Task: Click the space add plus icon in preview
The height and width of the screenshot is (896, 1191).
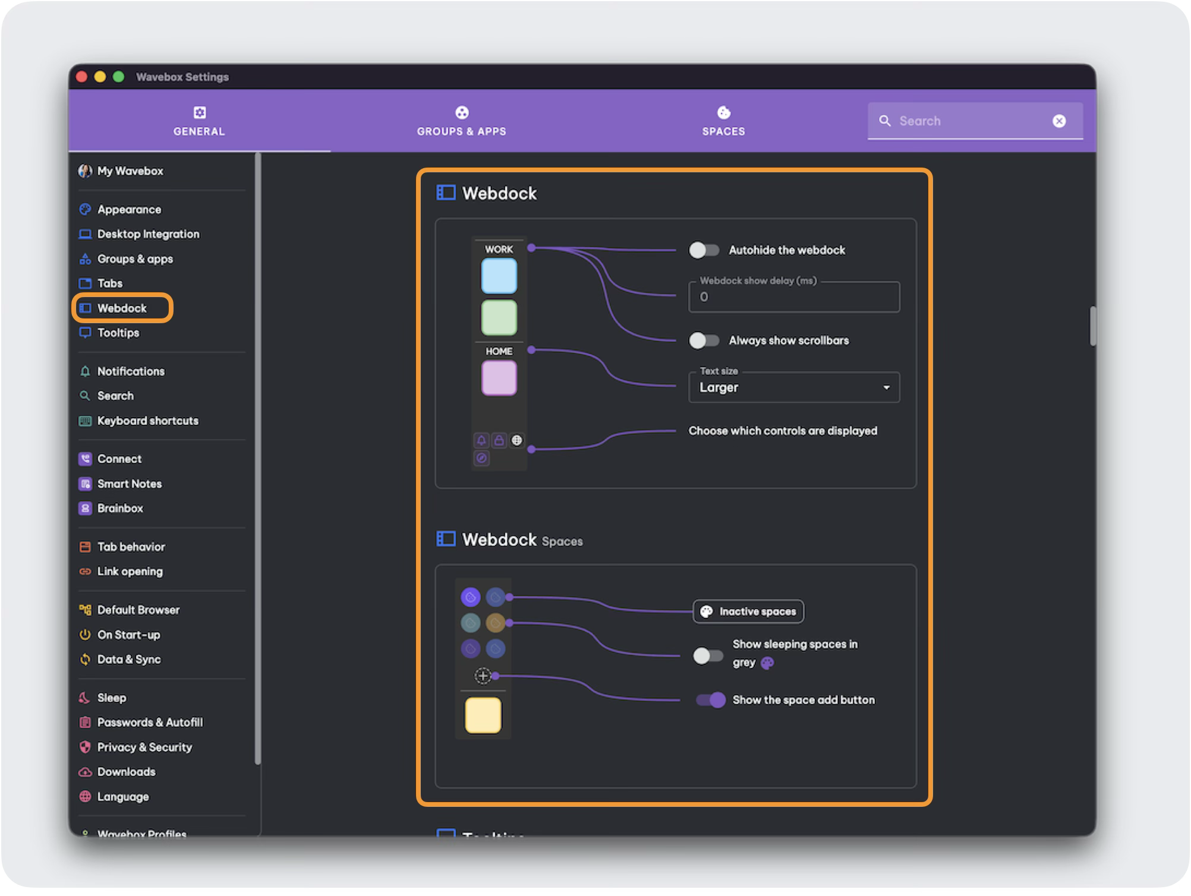Action: [x=483, y=676]
